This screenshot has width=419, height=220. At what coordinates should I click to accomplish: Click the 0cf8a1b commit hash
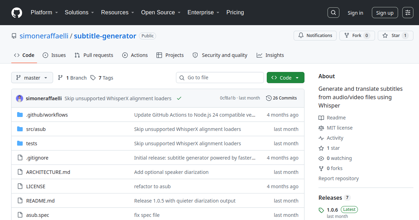click(x=228, y=98)
